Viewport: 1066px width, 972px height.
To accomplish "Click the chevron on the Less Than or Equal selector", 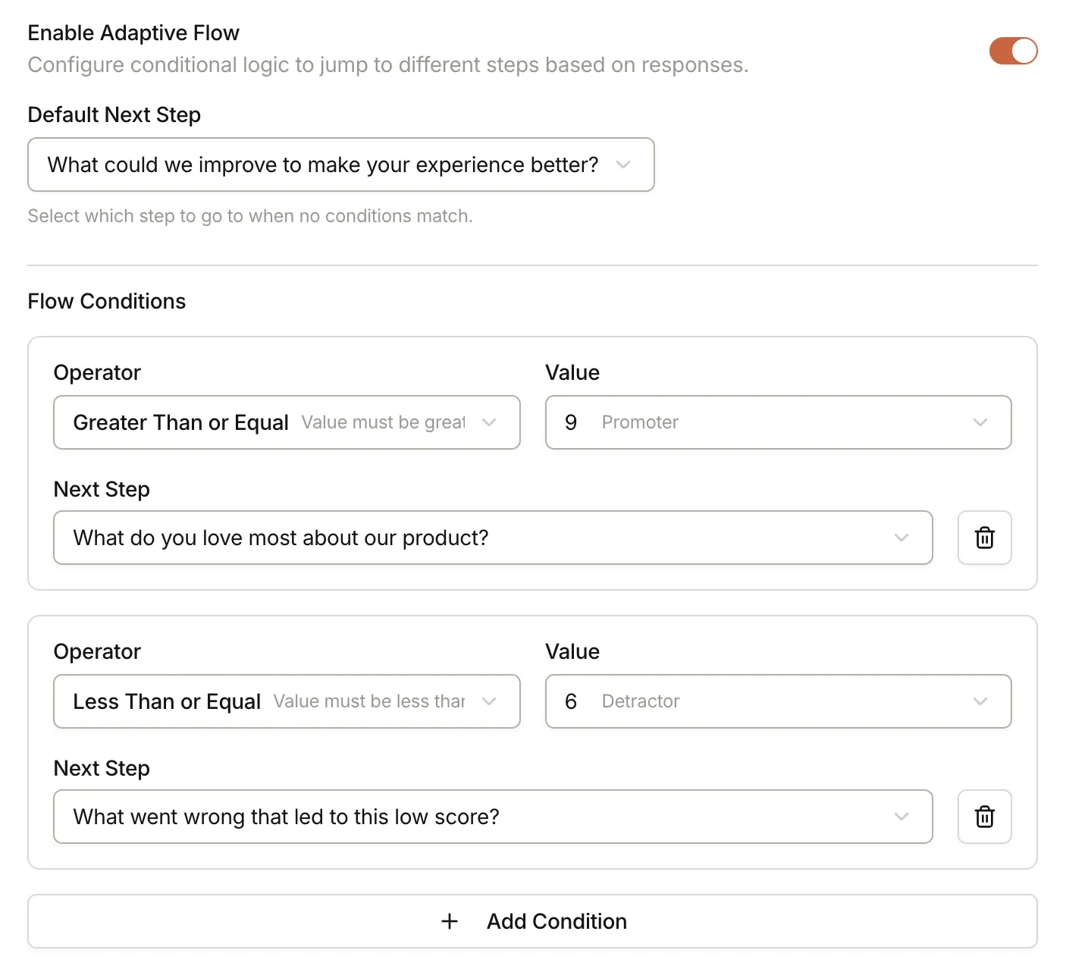I will pyautogui.click(x=489, y=701).
